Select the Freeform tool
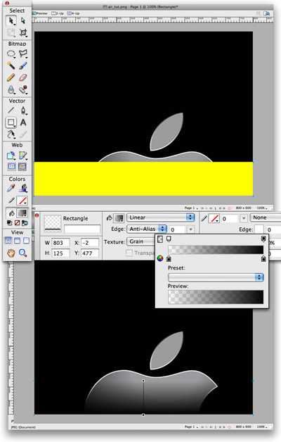Viewport: 281px width, 442px height. (11, 134)
